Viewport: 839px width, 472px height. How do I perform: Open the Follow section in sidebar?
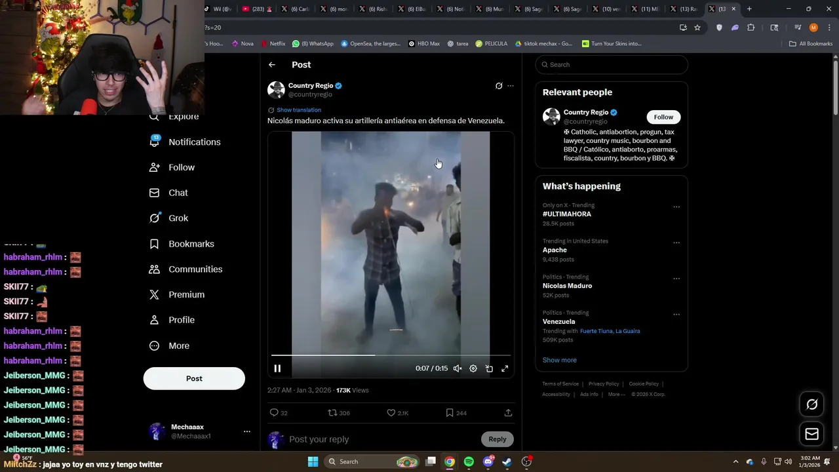coord(172,167)
